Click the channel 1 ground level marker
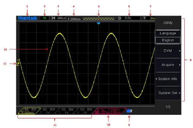Viewport: 193px width, 128px height. (18, 63)
